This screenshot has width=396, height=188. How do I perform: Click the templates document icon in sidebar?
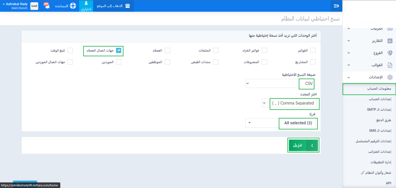pyautogui.click(x=390, y=65)
